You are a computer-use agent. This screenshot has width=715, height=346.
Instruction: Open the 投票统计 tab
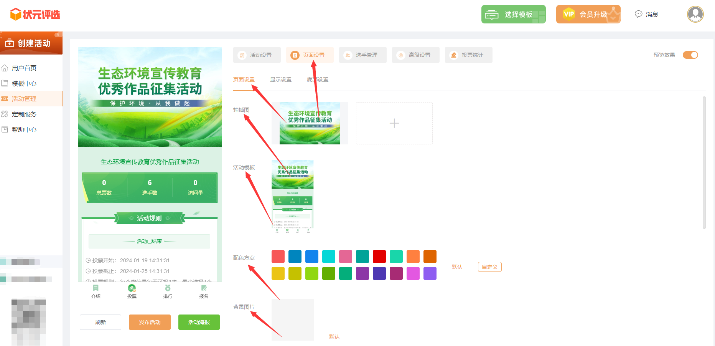click(468, 55)
